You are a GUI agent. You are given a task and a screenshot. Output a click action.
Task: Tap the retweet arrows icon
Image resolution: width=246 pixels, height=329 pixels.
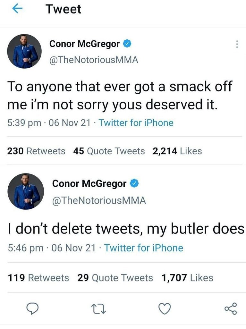pyautogui.click(x=99, y=309)
